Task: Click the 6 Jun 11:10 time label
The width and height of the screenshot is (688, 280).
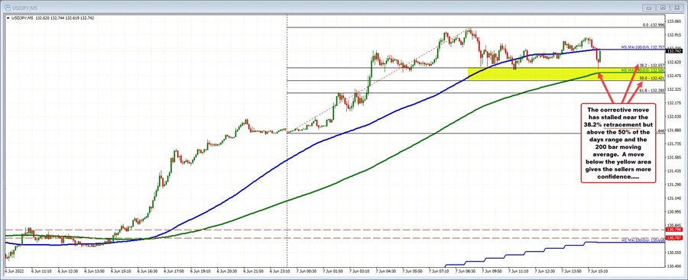Action: click(41, 272)
